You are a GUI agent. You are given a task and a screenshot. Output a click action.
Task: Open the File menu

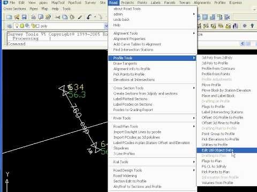pyautogui.click(x=12, y=3)
